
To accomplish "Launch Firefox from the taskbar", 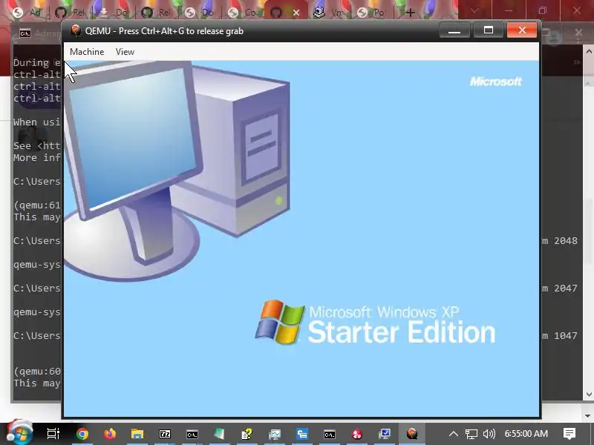I will point(110,434).
